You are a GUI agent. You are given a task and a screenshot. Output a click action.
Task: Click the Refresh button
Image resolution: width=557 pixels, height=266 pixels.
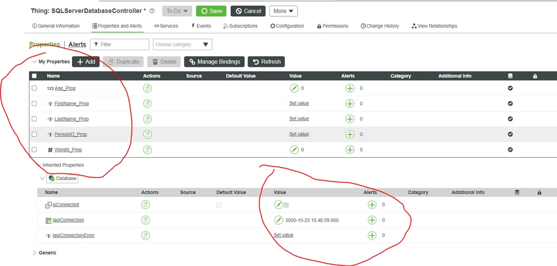266,61
